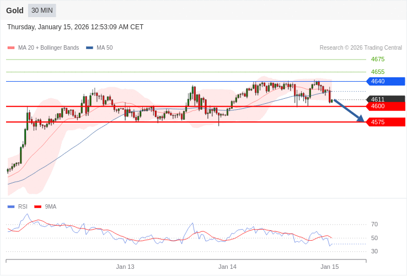407x276 pixels.
Task: Click the Jan 13 date axis label
Action: 125,267
